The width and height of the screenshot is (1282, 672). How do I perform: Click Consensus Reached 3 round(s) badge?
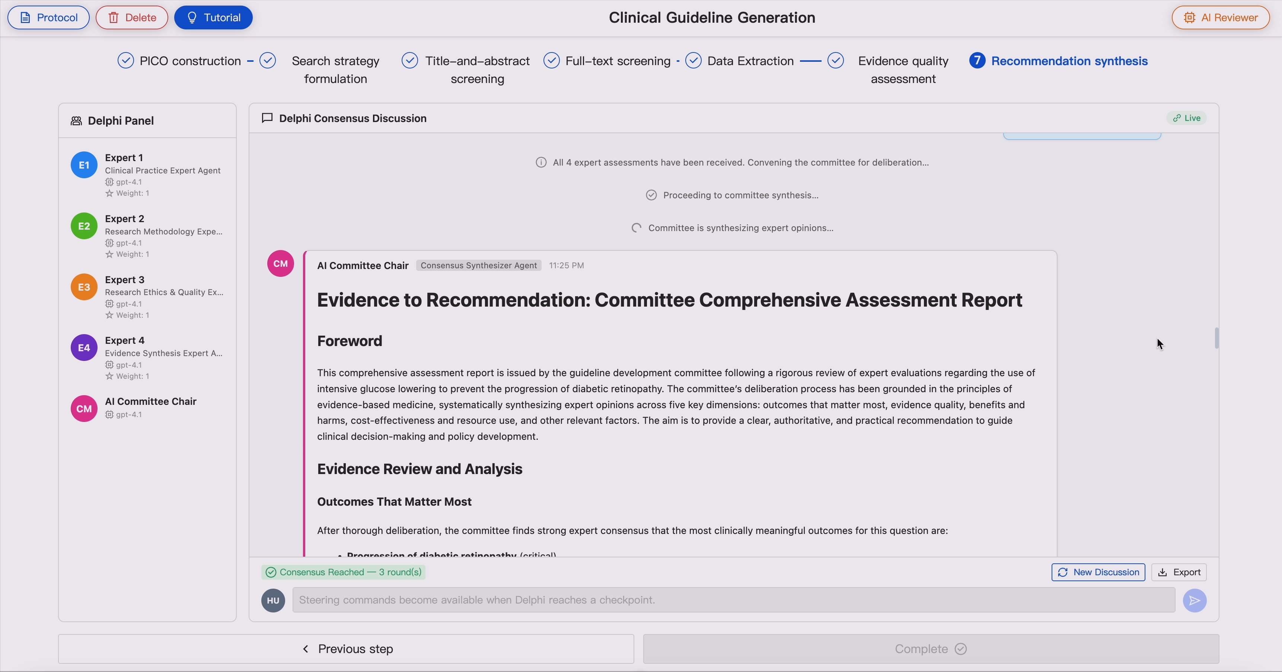[x=343, y=572]
